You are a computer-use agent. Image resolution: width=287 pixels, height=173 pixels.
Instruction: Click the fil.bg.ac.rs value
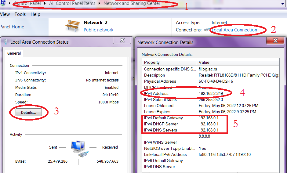(208, 69)
